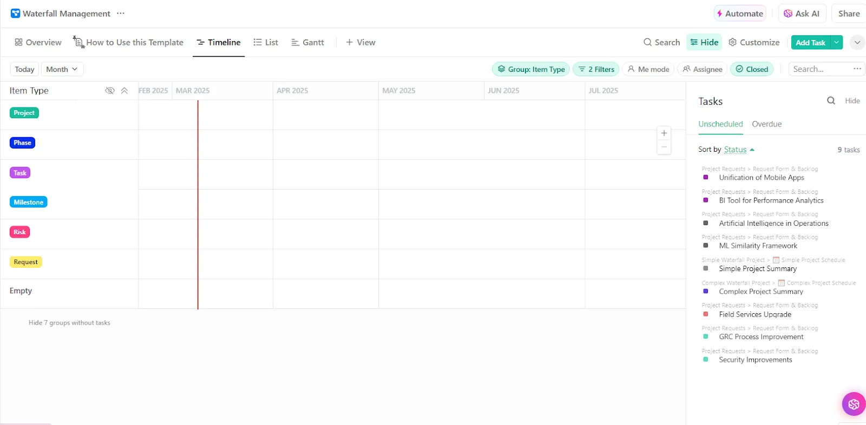This screenshot has height=425, width=866.
Task: Switch to the Overdue tab
Action: tap(766, 124)
